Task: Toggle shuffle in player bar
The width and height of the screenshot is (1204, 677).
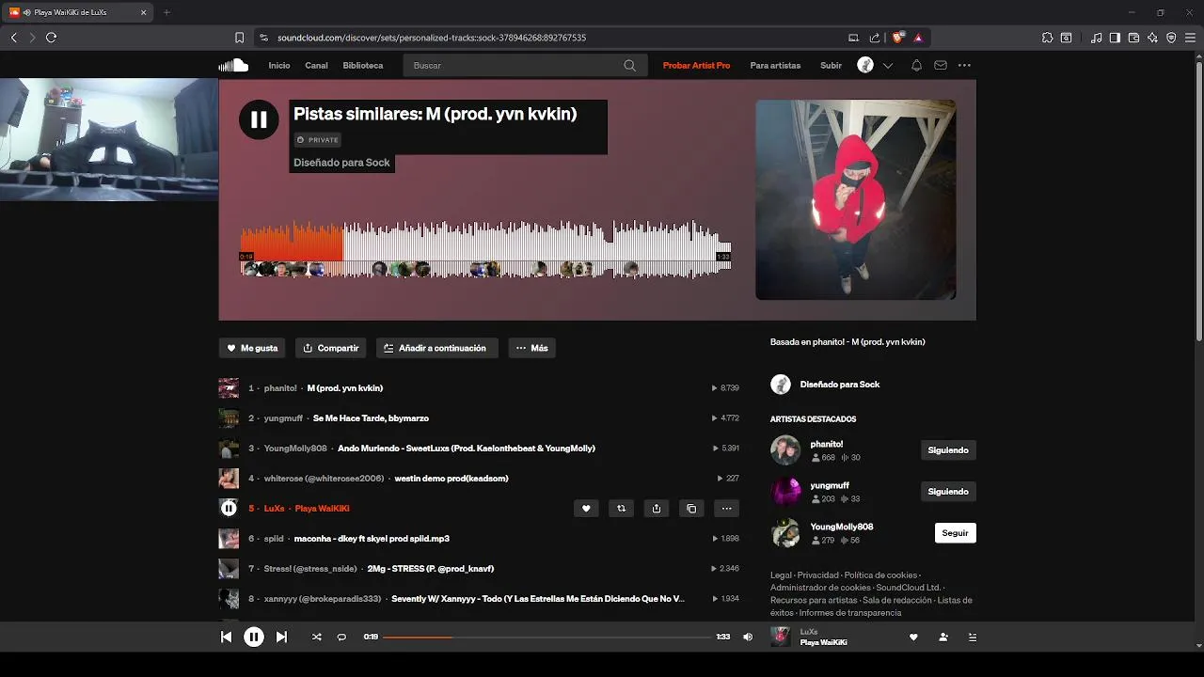Action: 317,637
